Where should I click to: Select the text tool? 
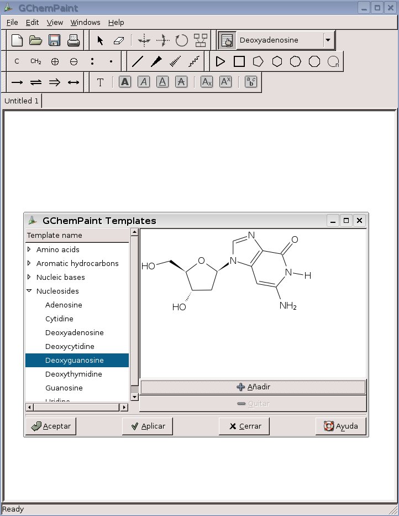click(100, 82)
